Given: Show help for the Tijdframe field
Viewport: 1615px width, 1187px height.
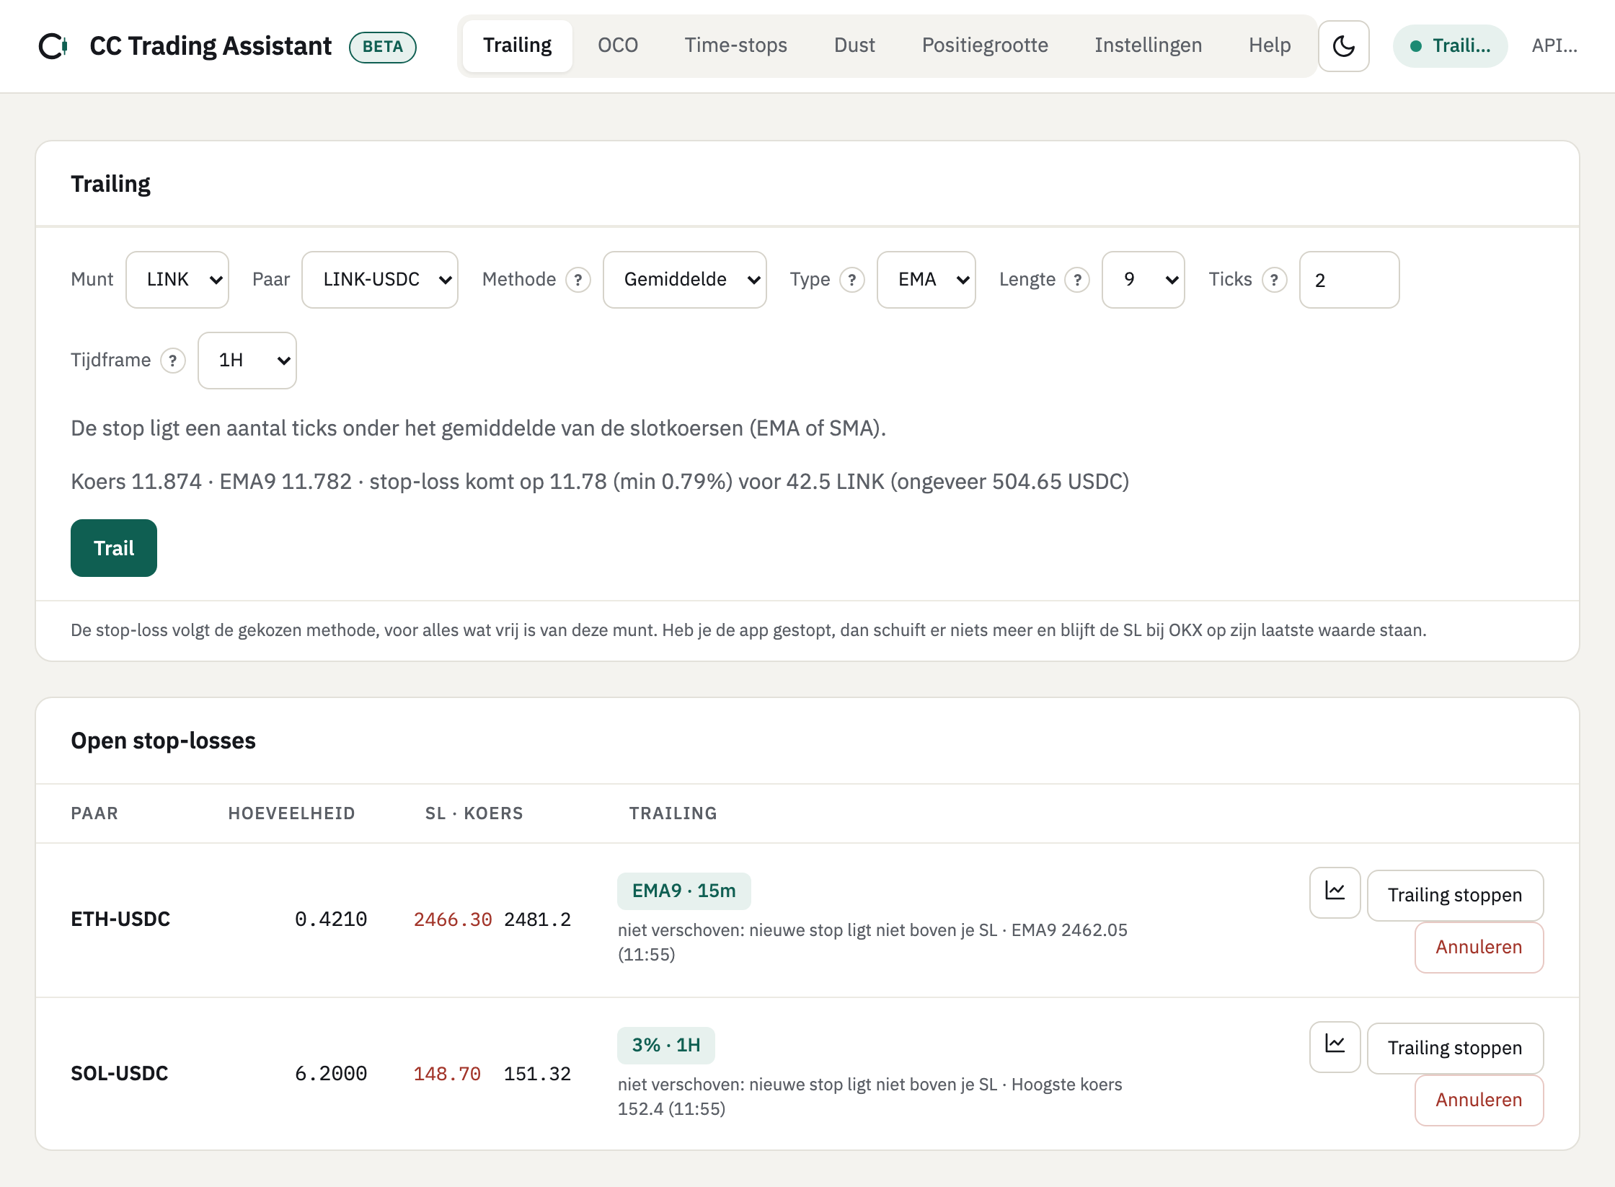Looking at the screenshot, I should pos(172,361).
